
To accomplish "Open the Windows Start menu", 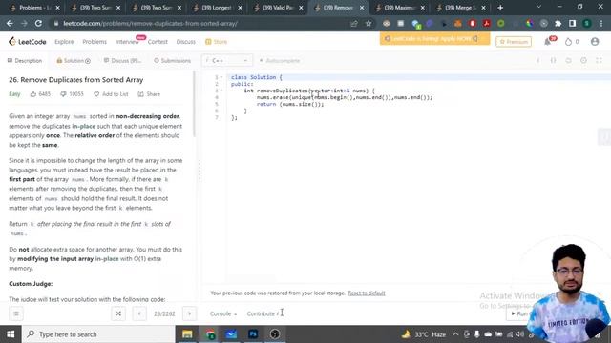I will click(11, 334).
